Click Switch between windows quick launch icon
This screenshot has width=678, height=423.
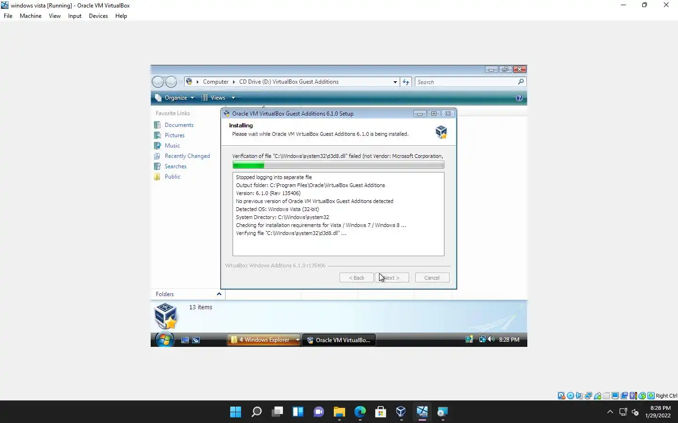point(196,340)
